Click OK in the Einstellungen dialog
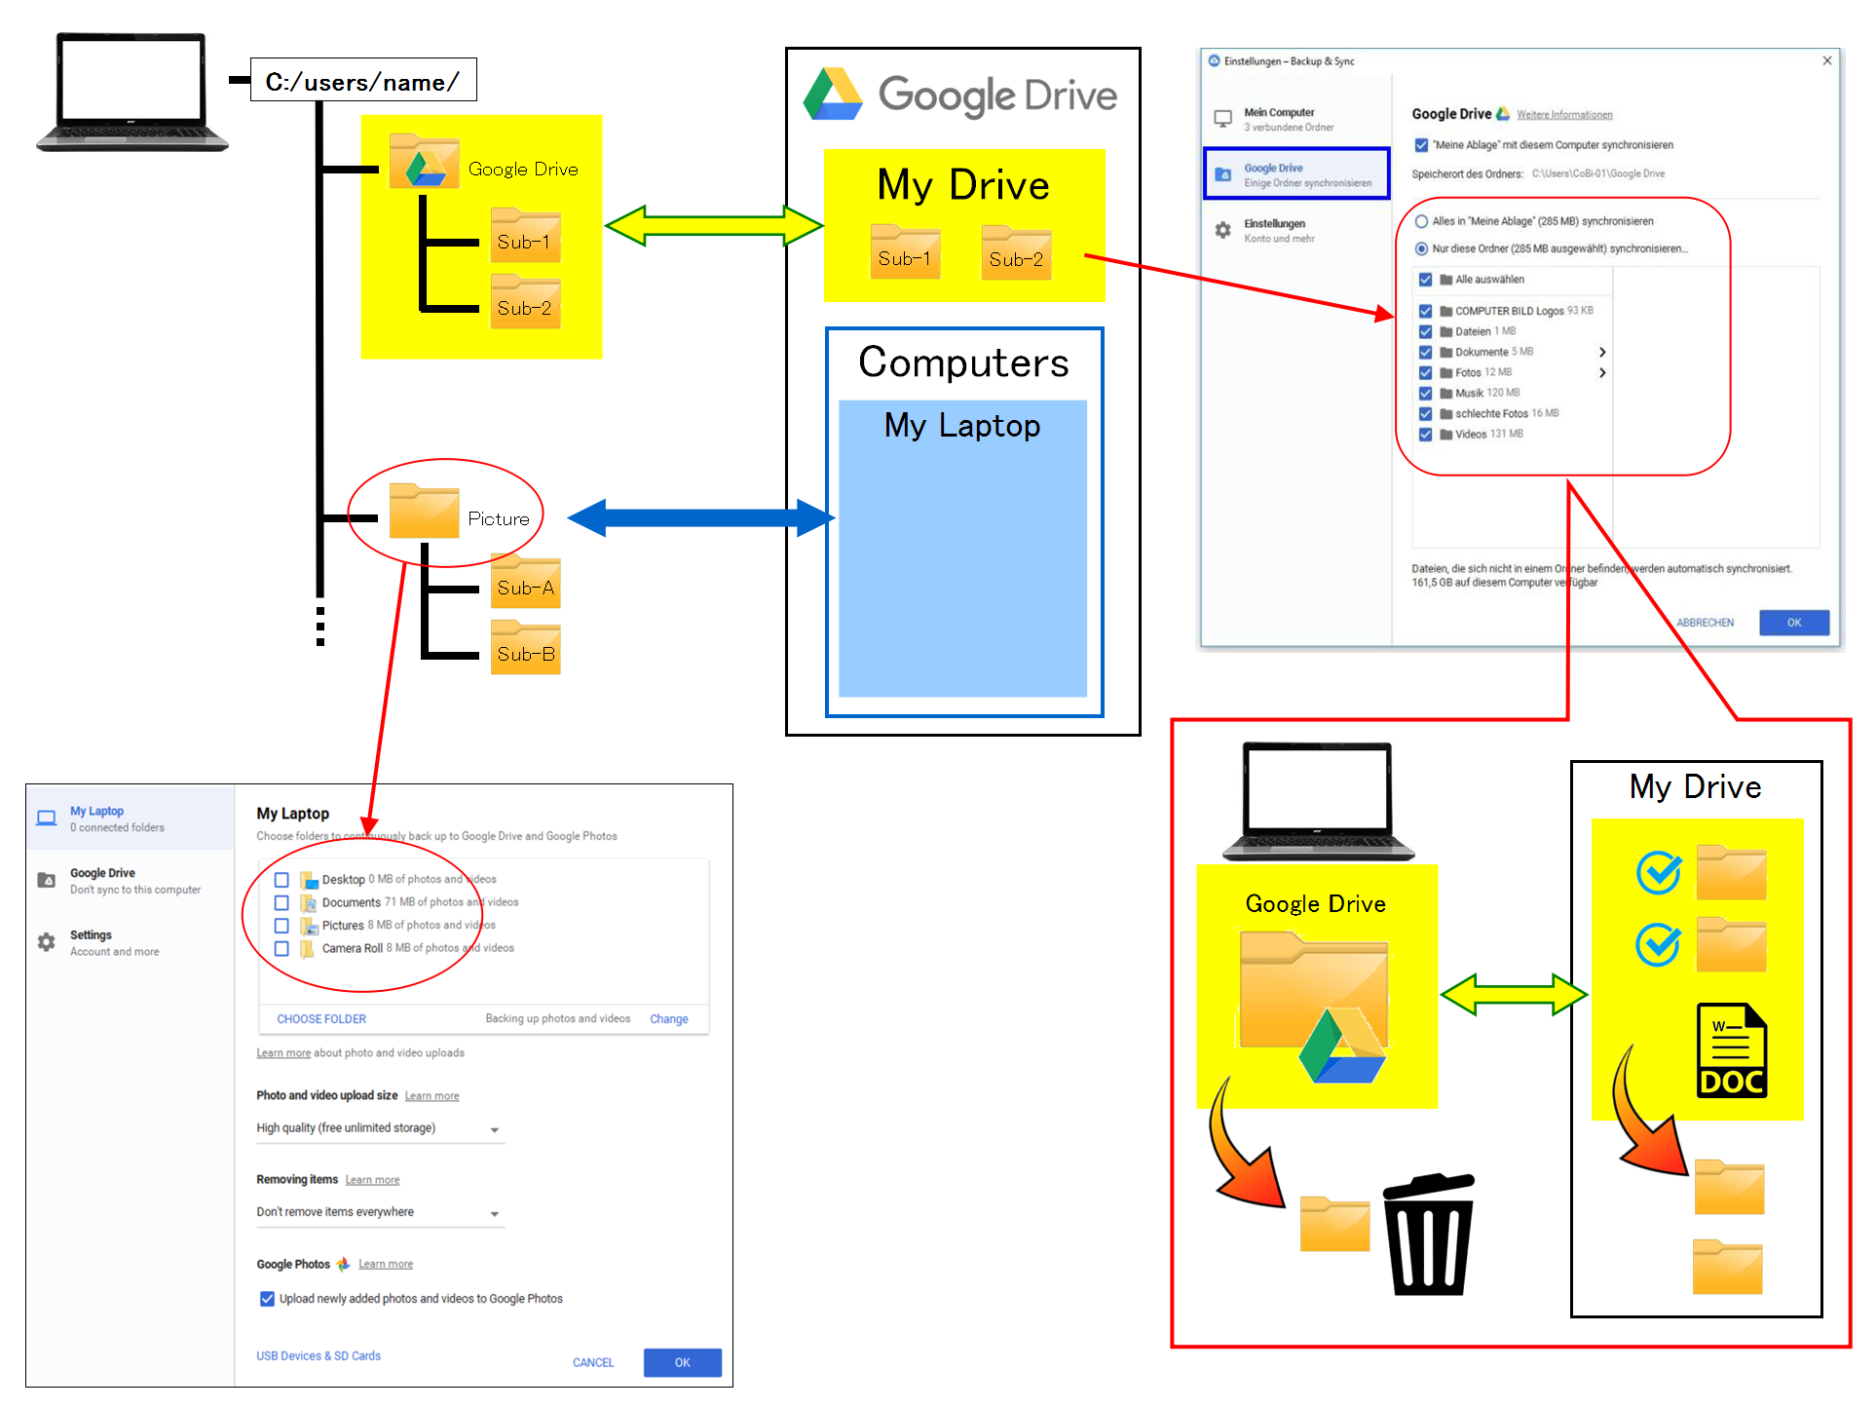The width and height of the screenshot is (1876, 1409). 1794,623
